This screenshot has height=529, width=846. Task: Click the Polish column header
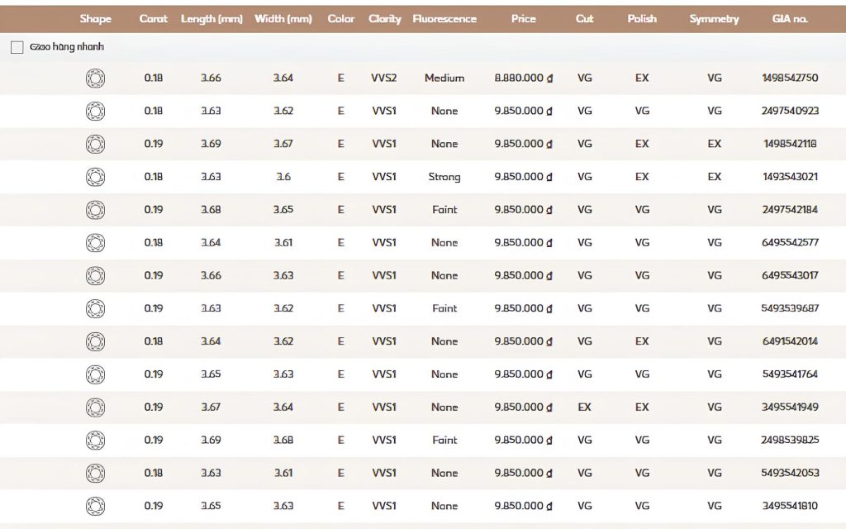[x=642, y=19]
